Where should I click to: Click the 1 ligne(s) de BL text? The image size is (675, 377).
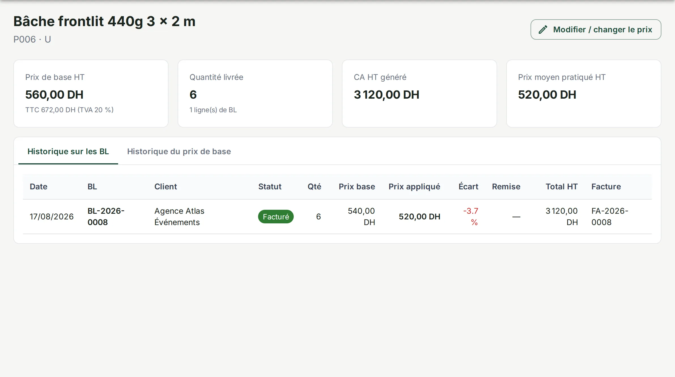(213, 110)
